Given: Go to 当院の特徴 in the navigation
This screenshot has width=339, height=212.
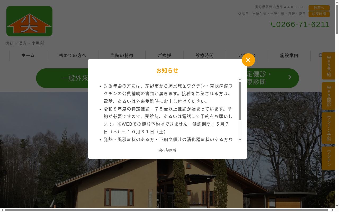Looking at the screenshot, I should (122, 56).
